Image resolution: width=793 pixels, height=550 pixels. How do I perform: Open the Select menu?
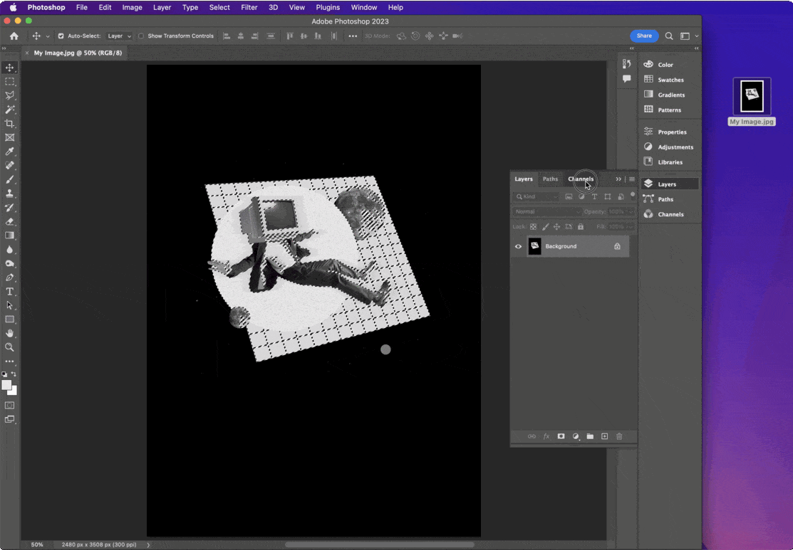click(219, 8)
